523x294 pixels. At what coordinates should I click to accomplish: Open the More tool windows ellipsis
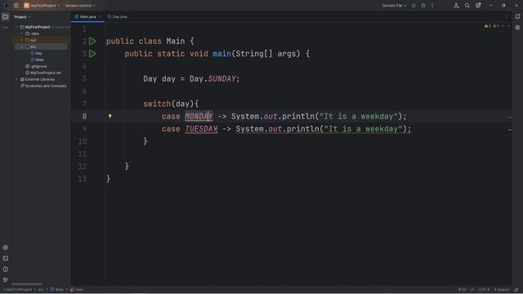[6, 28]
